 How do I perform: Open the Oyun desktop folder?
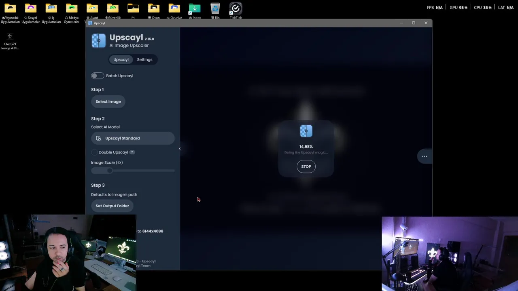(154, 11)
